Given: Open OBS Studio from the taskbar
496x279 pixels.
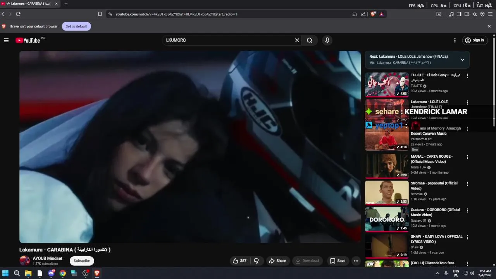Looking at the screenshot, I should (x=85, y=273).
